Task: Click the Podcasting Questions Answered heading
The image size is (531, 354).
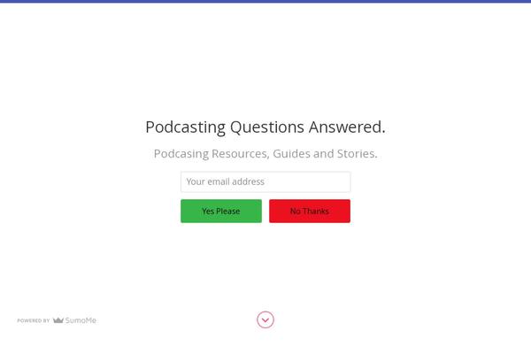Action: coord(265,127)
